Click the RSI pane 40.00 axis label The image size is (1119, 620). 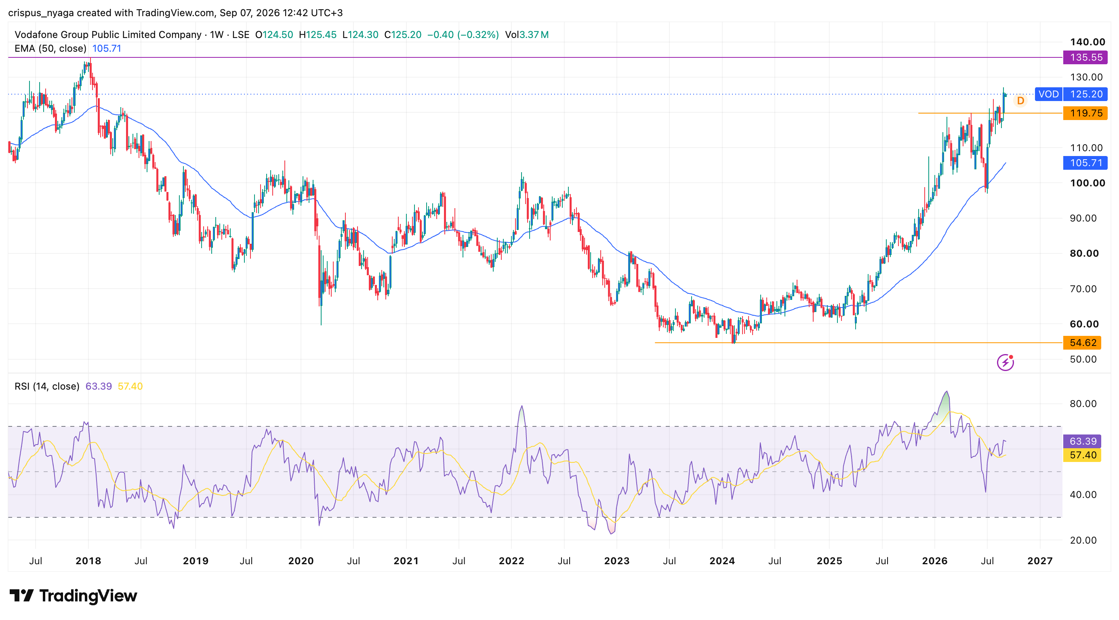tap(1083, 494)
